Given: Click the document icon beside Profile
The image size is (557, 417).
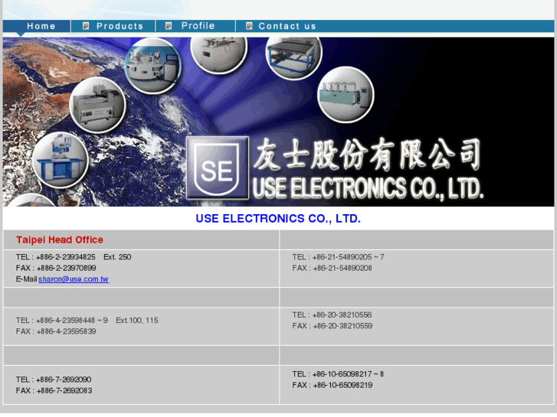Looking at the screenshot, I should coord(169,26).
